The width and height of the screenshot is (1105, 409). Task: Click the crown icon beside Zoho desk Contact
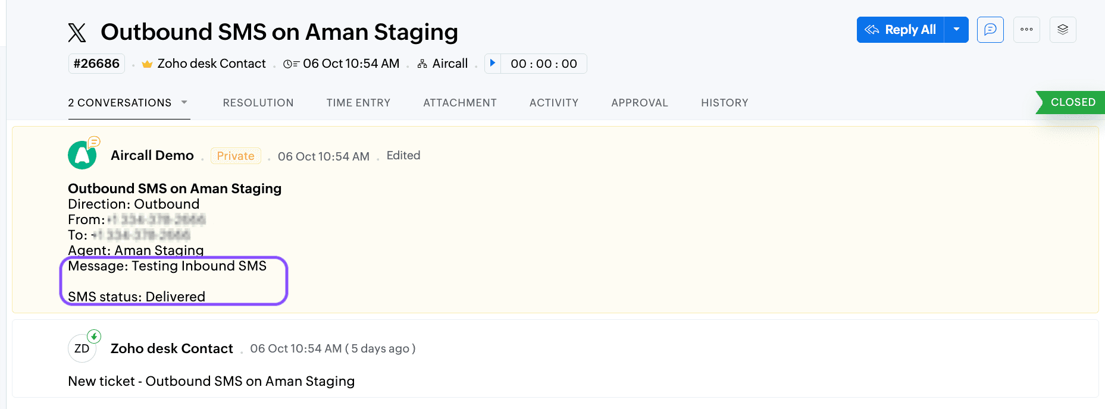[148, 64]
